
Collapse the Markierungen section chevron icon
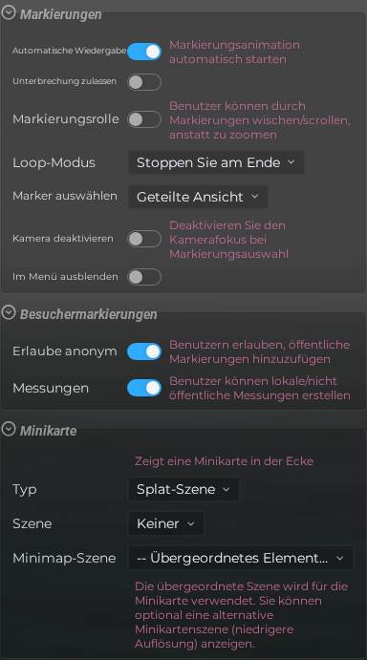(9, 13)
